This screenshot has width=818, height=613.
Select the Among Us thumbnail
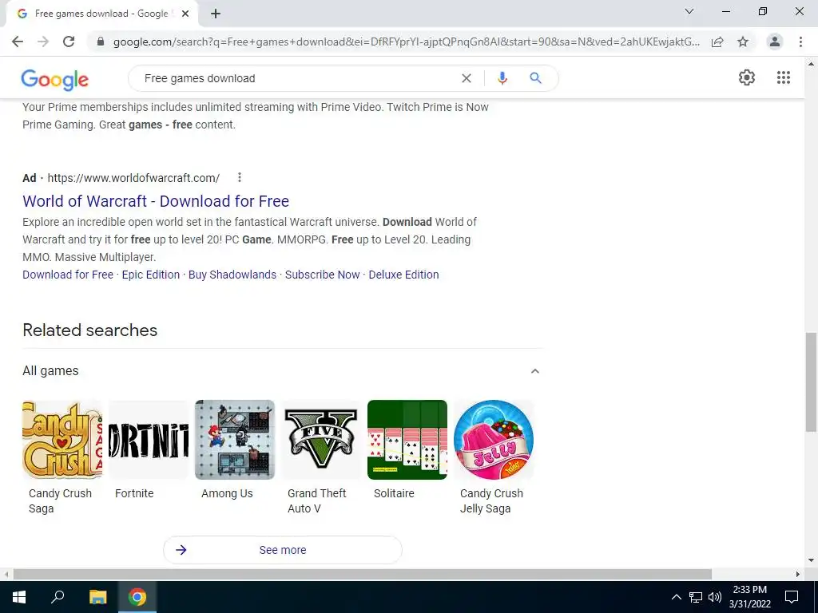coord(235,440)
